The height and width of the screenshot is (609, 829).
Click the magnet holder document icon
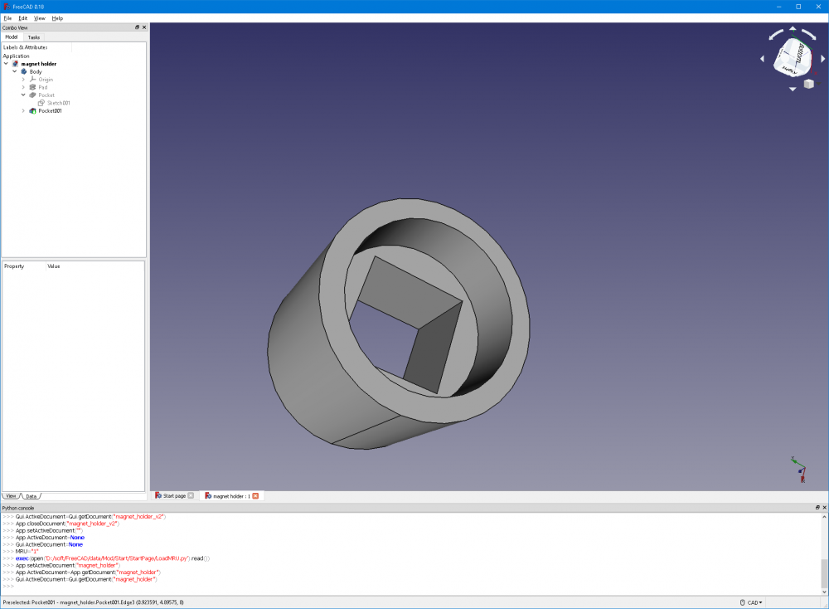click(15, 64)
